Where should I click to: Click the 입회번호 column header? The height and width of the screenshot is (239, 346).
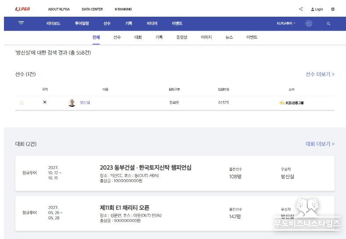click(223, 89)
